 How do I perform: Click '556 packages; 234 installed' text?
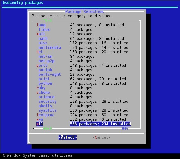(x=100, y=124)
